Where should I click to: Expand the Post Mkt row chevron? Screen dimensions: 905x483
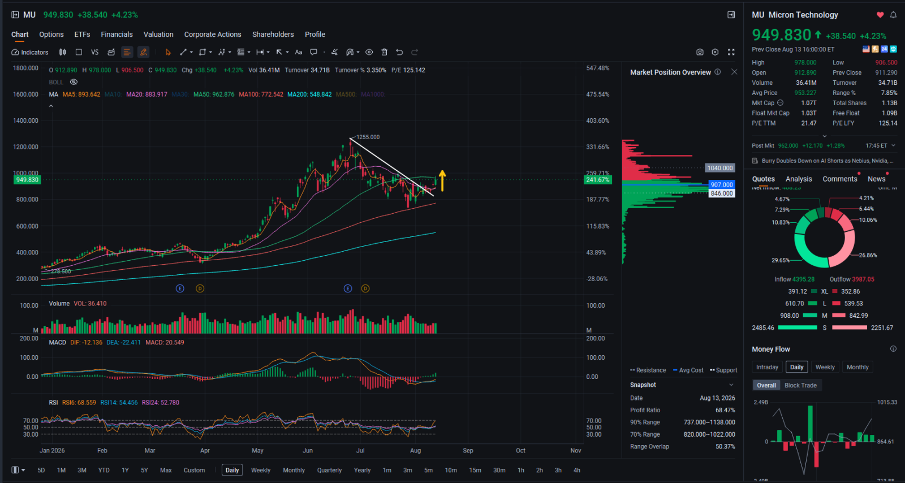tap(893, 145)
